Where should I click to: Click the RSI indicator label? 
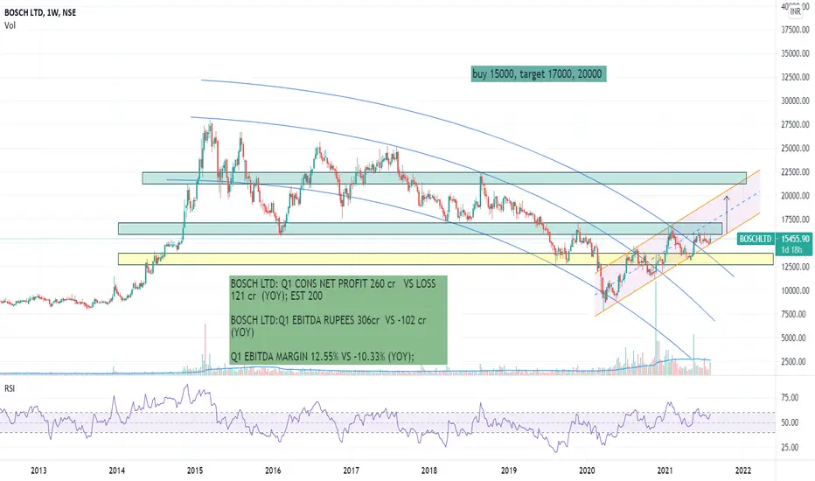[10, 388]
